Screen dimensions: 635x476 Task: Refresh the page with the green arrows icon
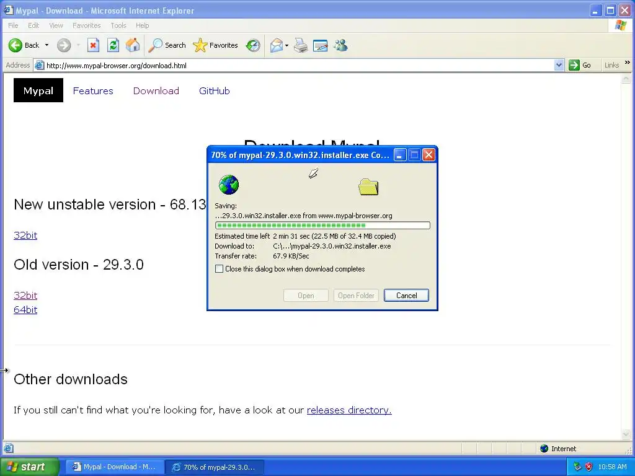pos(113,45)
